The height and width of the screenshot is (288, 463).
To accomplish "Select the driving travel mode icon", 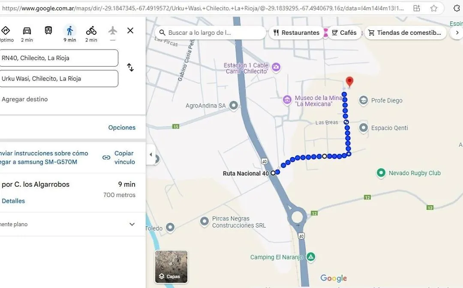I will (x=27, y=31).
